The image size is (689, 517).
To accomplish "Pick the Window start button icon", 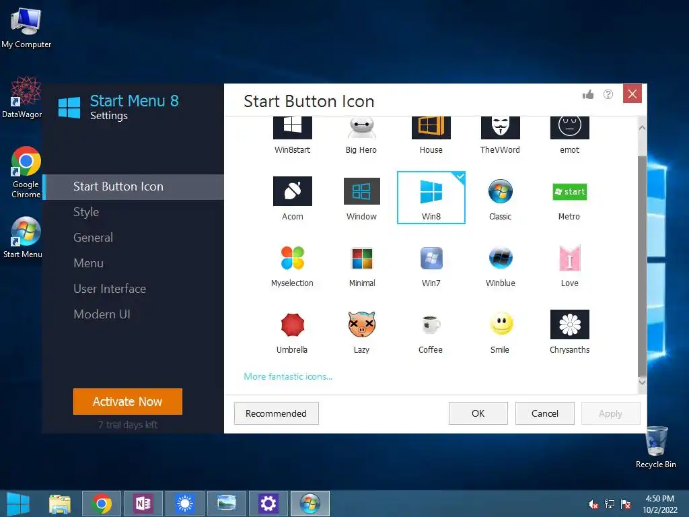I will (x=361, y=198).
